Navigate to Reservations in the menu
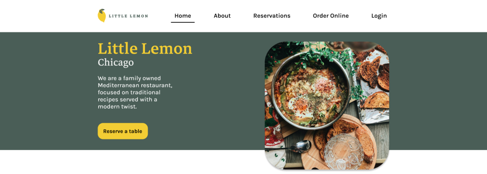This screenshot has height=174, width=487. click(x=272, y=16)
